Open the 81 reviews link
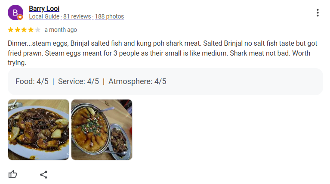The height and width of the screenshot is (184, 330). pos(77,16)
